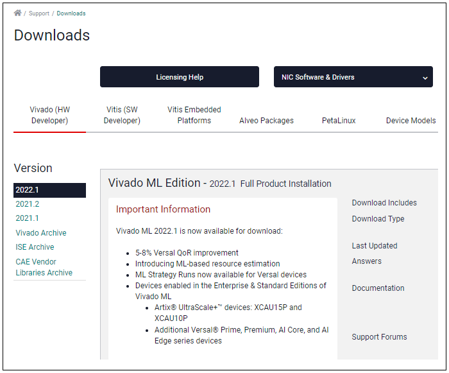This screenshot has height=373, width=449.
Task: Click Vivado ML Edition title text
Action: tap(155, 183)
